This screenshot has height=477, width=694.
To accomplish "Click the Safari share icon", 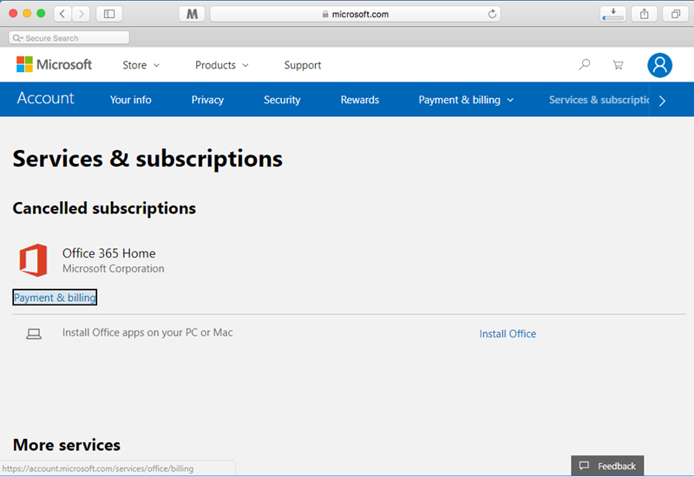I will (x=644, y=14).
